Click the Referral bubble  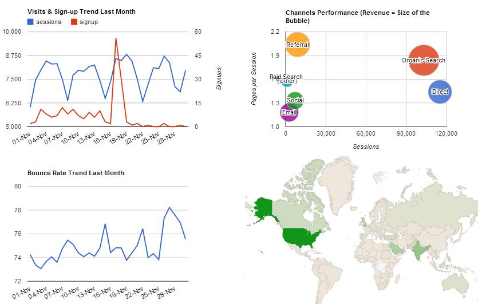click(x=298, y=45)
